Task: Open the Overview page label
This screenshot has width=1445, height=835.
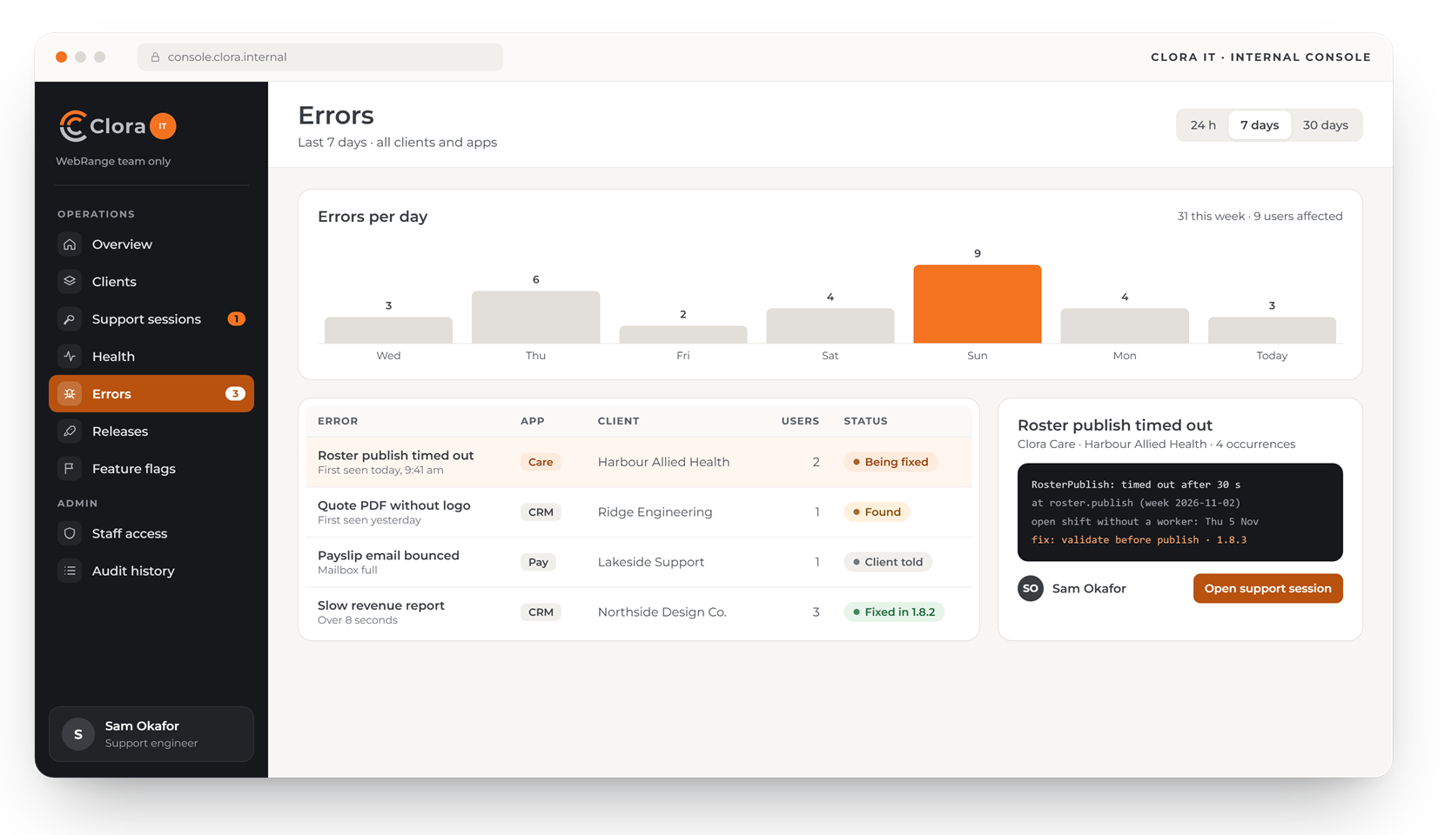Action: tap(122, 244)
